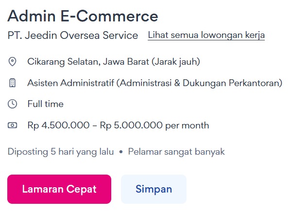Screen dimensions: 308x214
Task: Click the Rp 5.000.000 maximum salary
Action: (x=131, y=125)
